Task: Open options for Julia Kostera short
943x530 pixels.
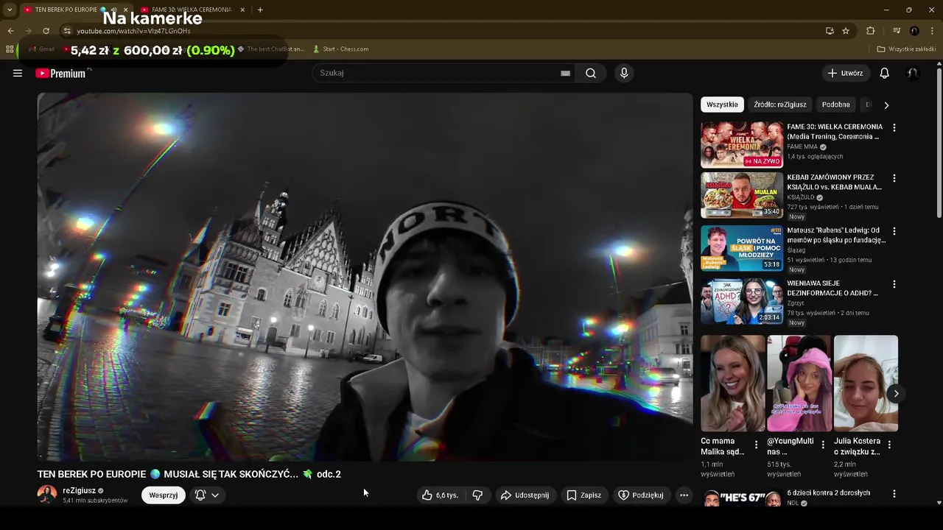Action: point(889,445)
